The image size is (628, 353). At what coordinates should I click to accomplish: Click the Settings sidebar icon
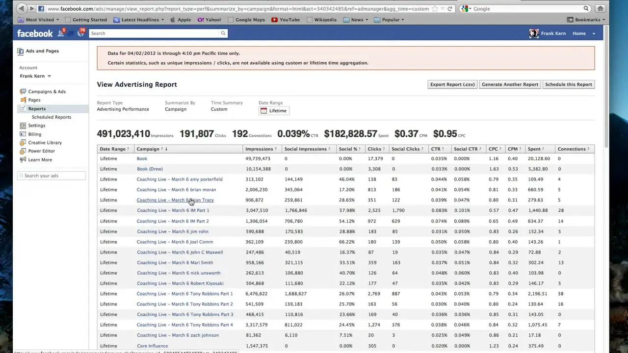(23, 126)
